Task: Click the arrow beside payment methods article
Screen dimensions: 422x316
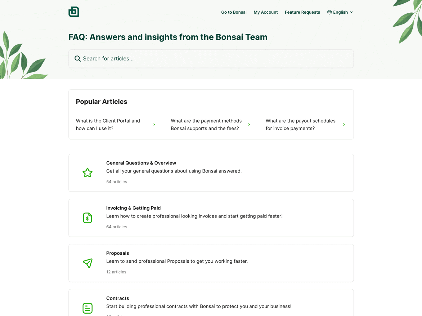Action: coord(249,125)
